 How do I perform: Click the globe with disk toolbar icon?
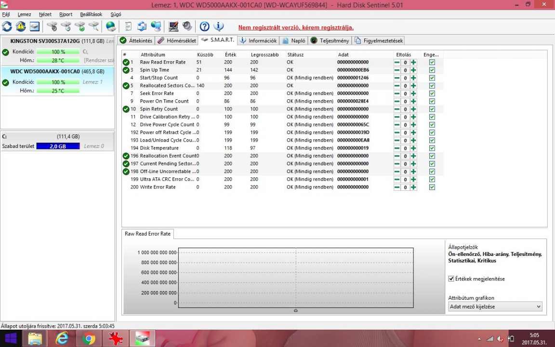point(111,27)
